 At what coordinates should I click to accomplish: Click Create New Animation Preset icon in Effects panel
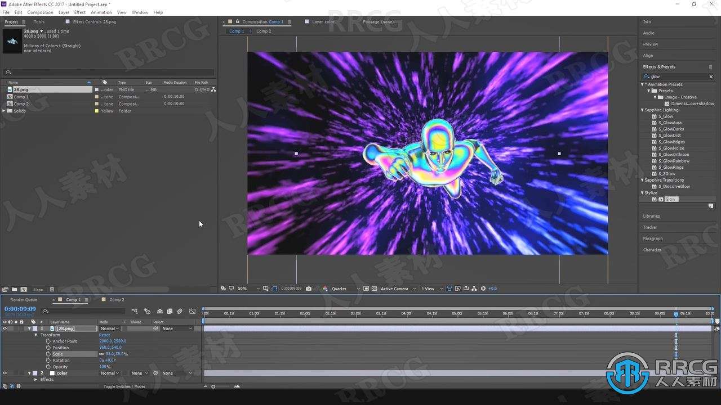tap(711, 206)
